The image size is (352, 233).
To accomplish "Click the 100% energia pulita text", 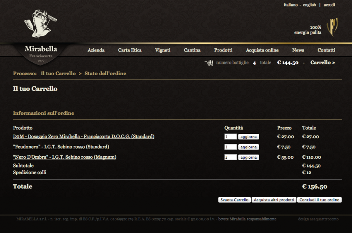I will click(308, 30).
